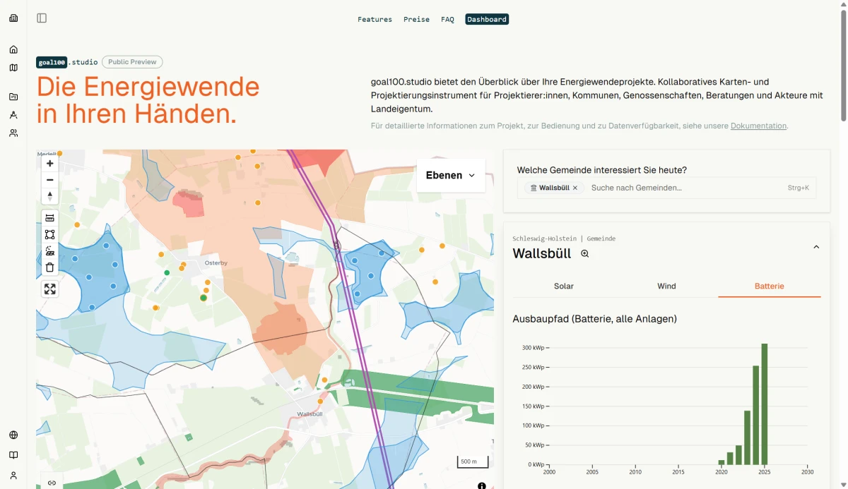
Task: Open the Home icon in sidebar
Action: pos(13,49)
